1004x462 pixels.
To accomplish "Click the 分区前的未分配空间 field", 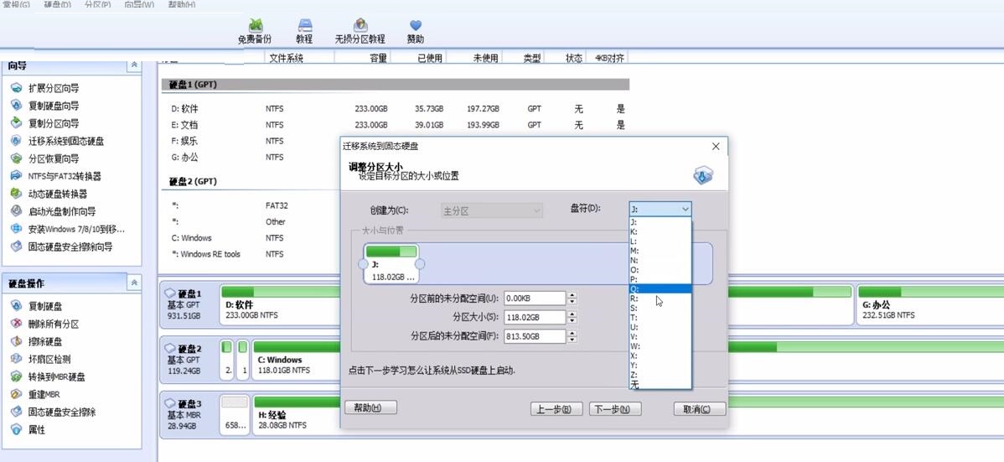I will (535, 298).
